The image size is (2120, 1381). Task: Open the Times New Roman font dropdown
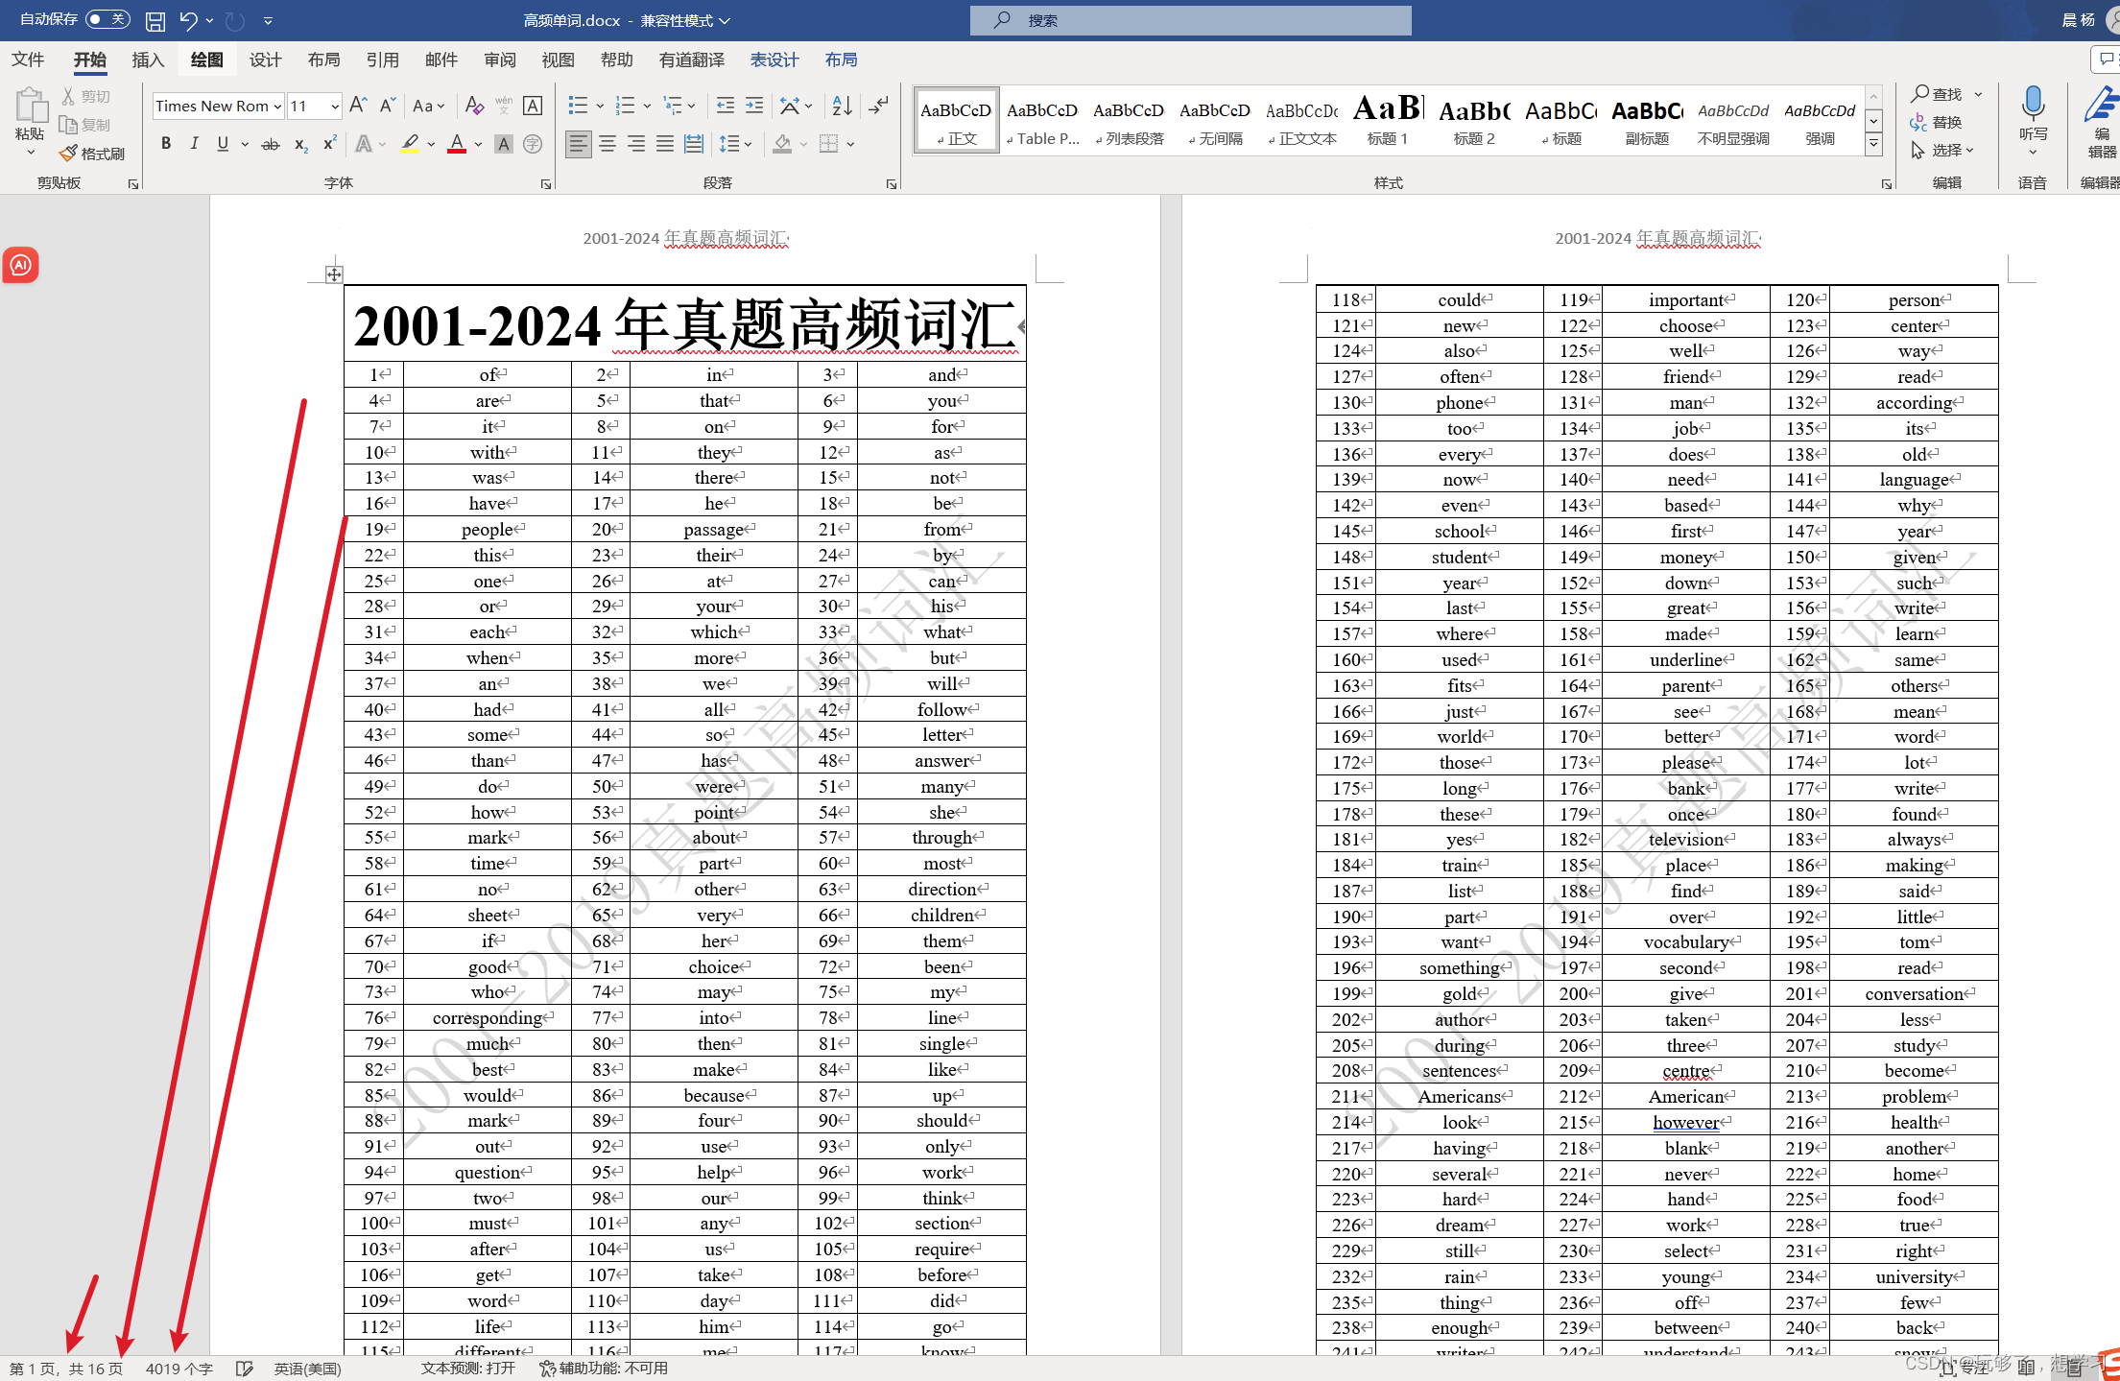coord(277,107)
